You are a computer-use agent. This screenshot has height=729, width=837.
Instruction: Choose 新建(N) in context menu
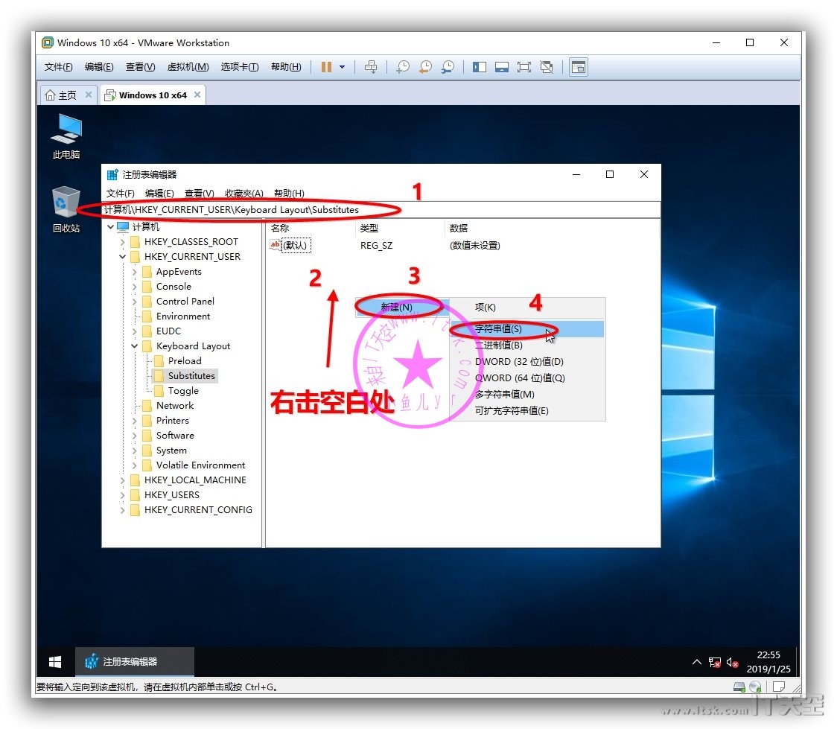(401, 307)
